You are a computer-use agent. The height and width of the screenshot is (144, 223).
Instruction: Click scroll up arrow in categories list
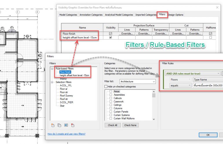point(154,91)
